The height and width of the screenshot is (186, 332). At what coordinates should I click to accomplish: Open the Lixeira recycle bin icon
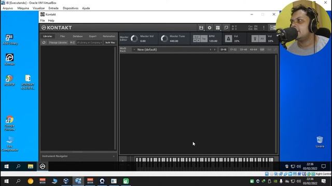(320, 142)
